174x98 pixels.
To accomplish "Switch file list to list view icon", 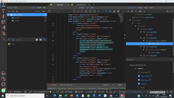I will tap(44, 40).
